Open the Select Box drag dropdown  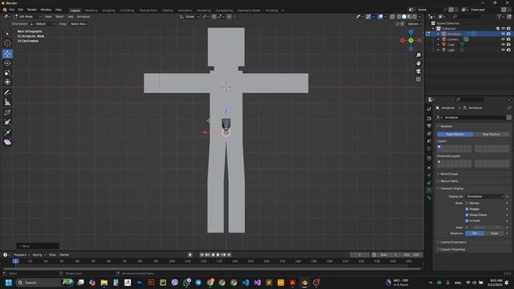tap(79, 24)
